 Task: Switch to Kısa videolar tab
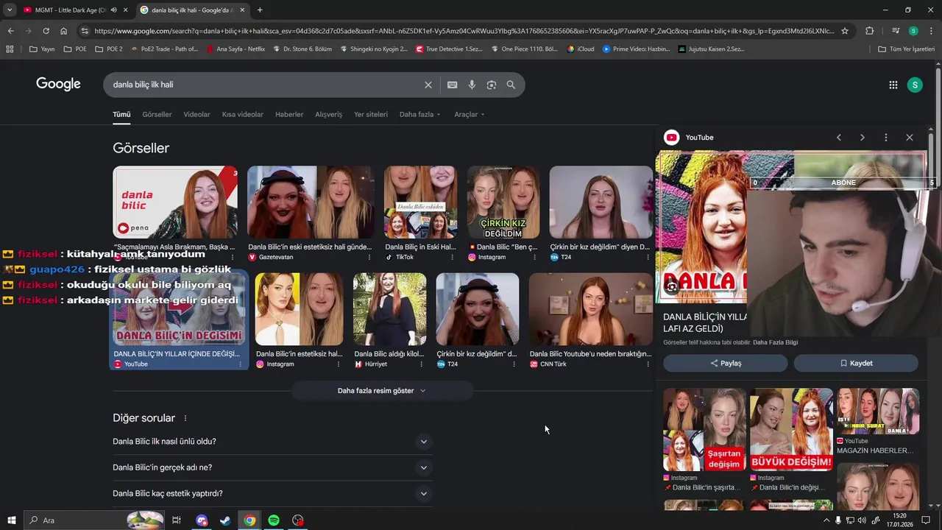(242, 115)
